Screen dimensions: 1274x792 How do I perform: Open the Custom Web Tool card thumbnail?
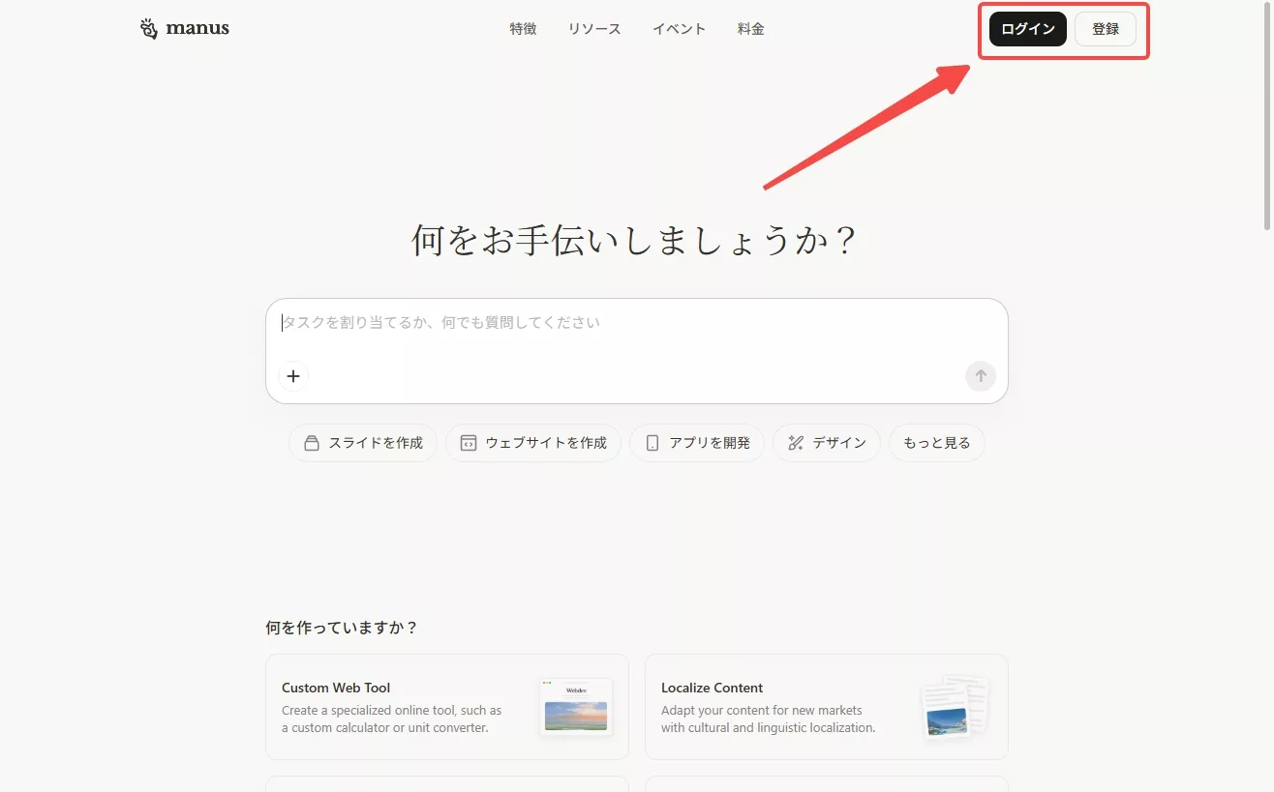point(575,707)
